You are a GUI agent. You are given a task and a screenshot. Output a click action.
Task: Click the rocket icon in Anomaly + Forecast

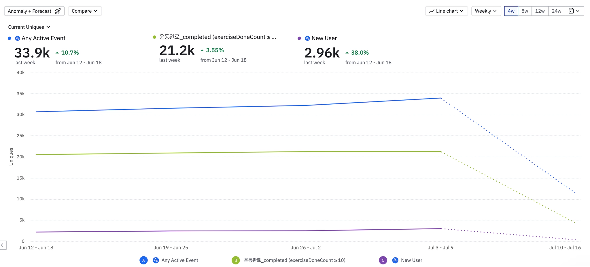coord(58,11)
